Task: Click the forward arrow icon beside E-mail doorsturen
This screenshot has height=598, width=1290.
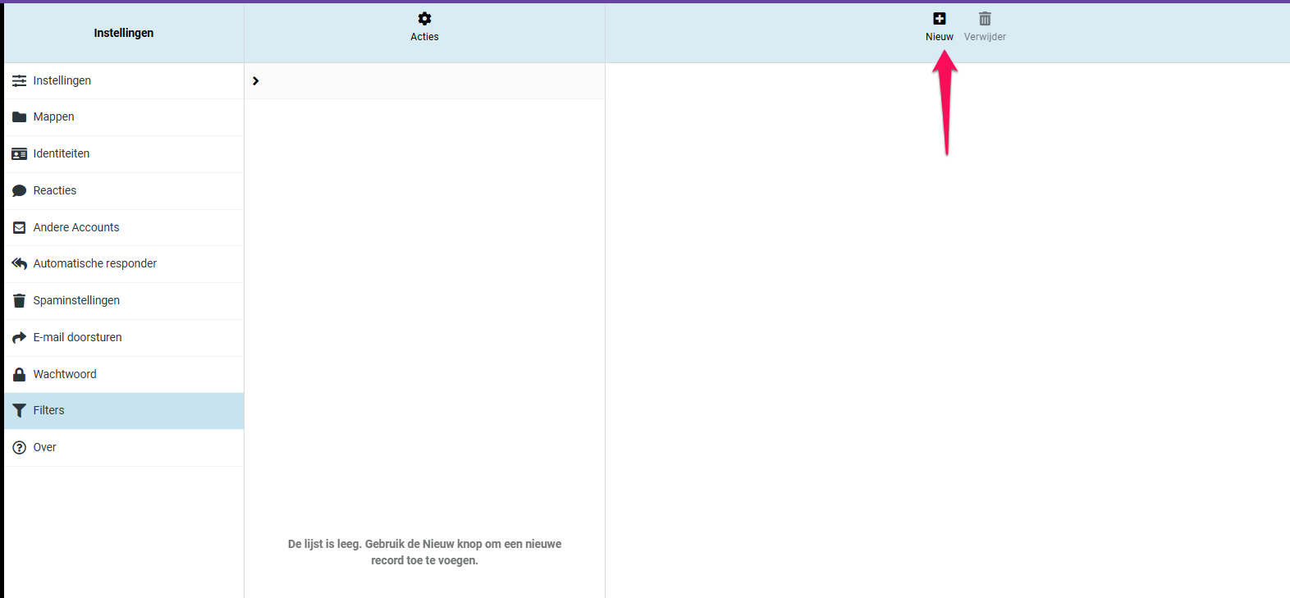Action: click(x=19, y=337)
